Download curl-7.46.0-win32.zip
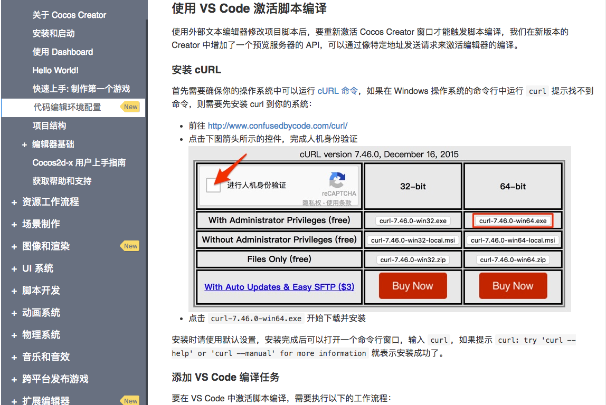This screenshot has width=606, height=405. pos(413,260)
